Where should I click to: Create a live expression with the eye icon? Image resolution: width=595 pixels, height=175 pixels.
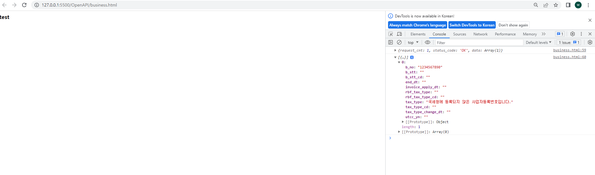tap(428, 42)
